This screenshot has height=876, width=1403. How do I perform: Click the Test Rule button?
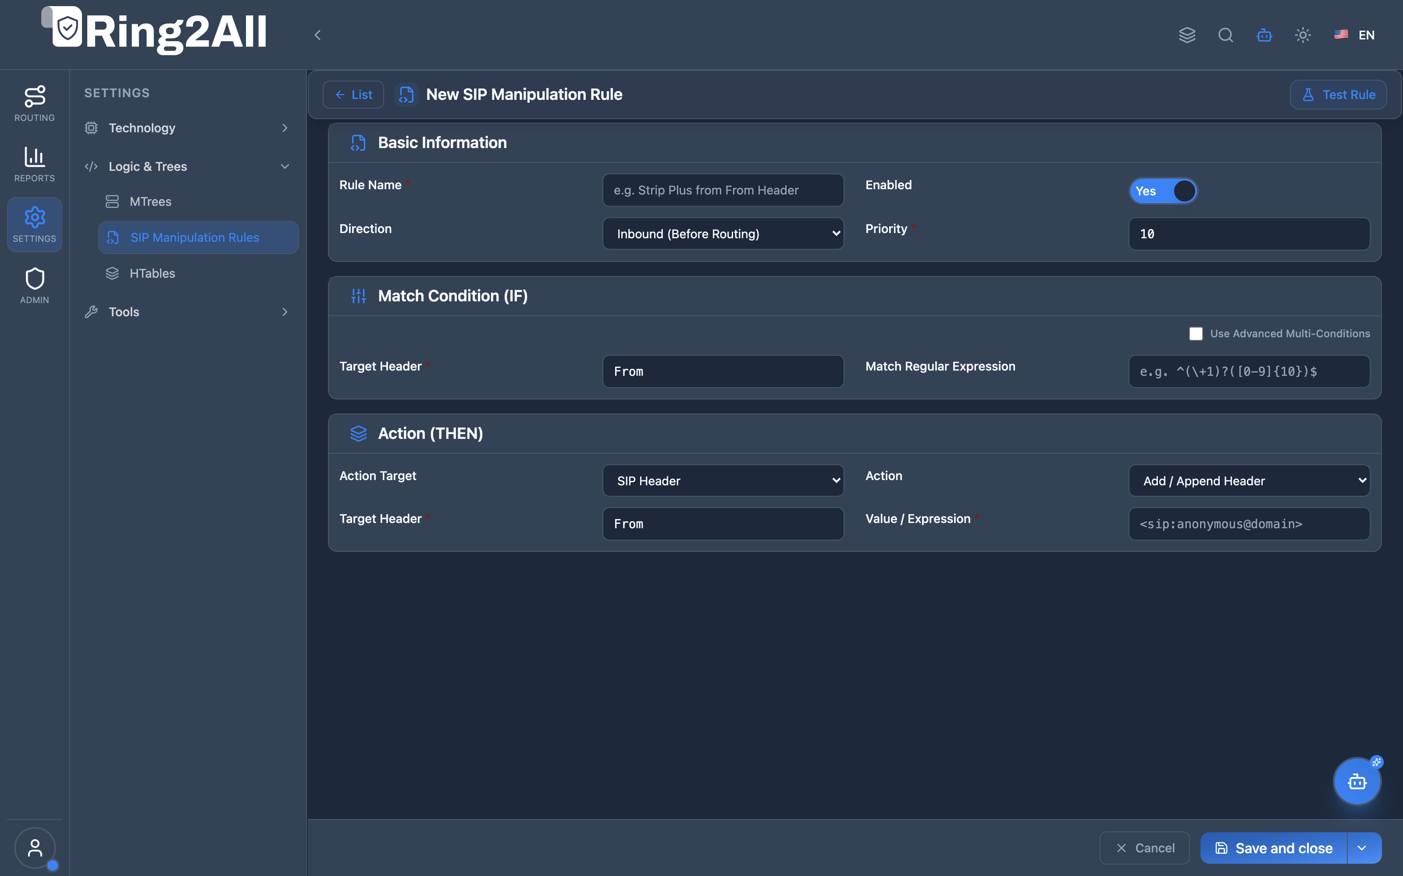tap(1338, 95)
